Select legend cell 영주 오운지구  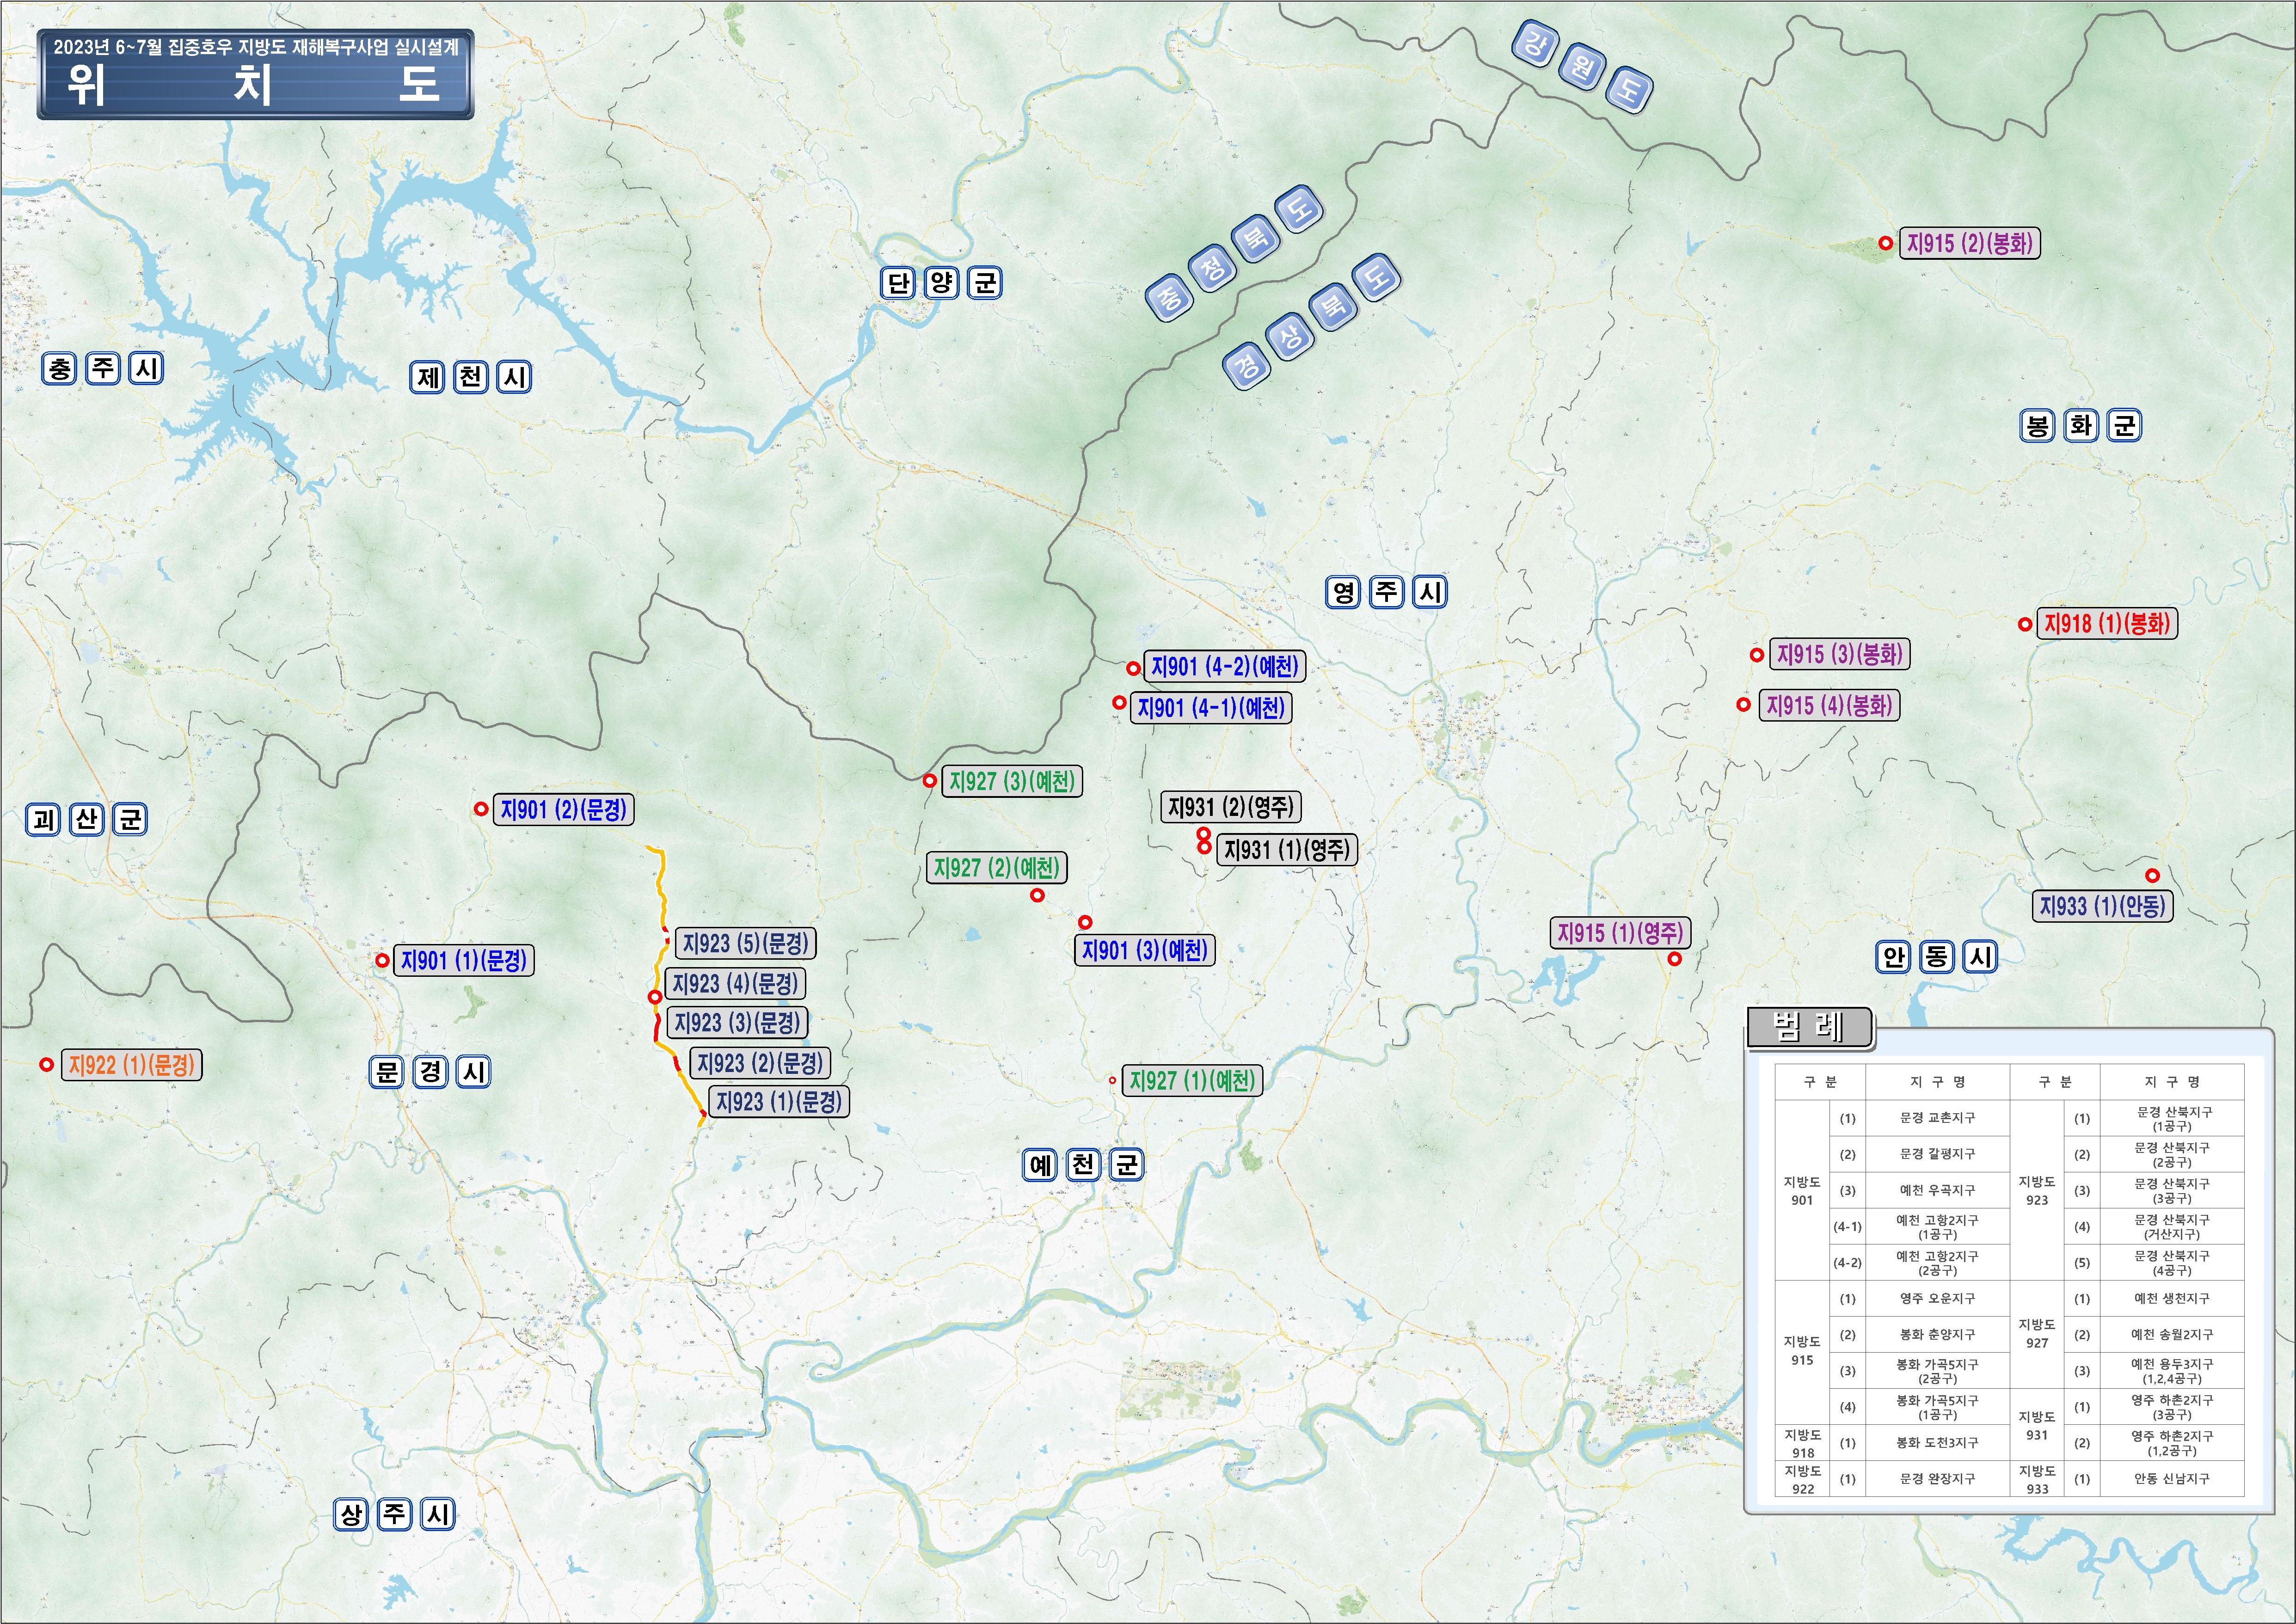pyautogui.click(x=1937, y=1298)
